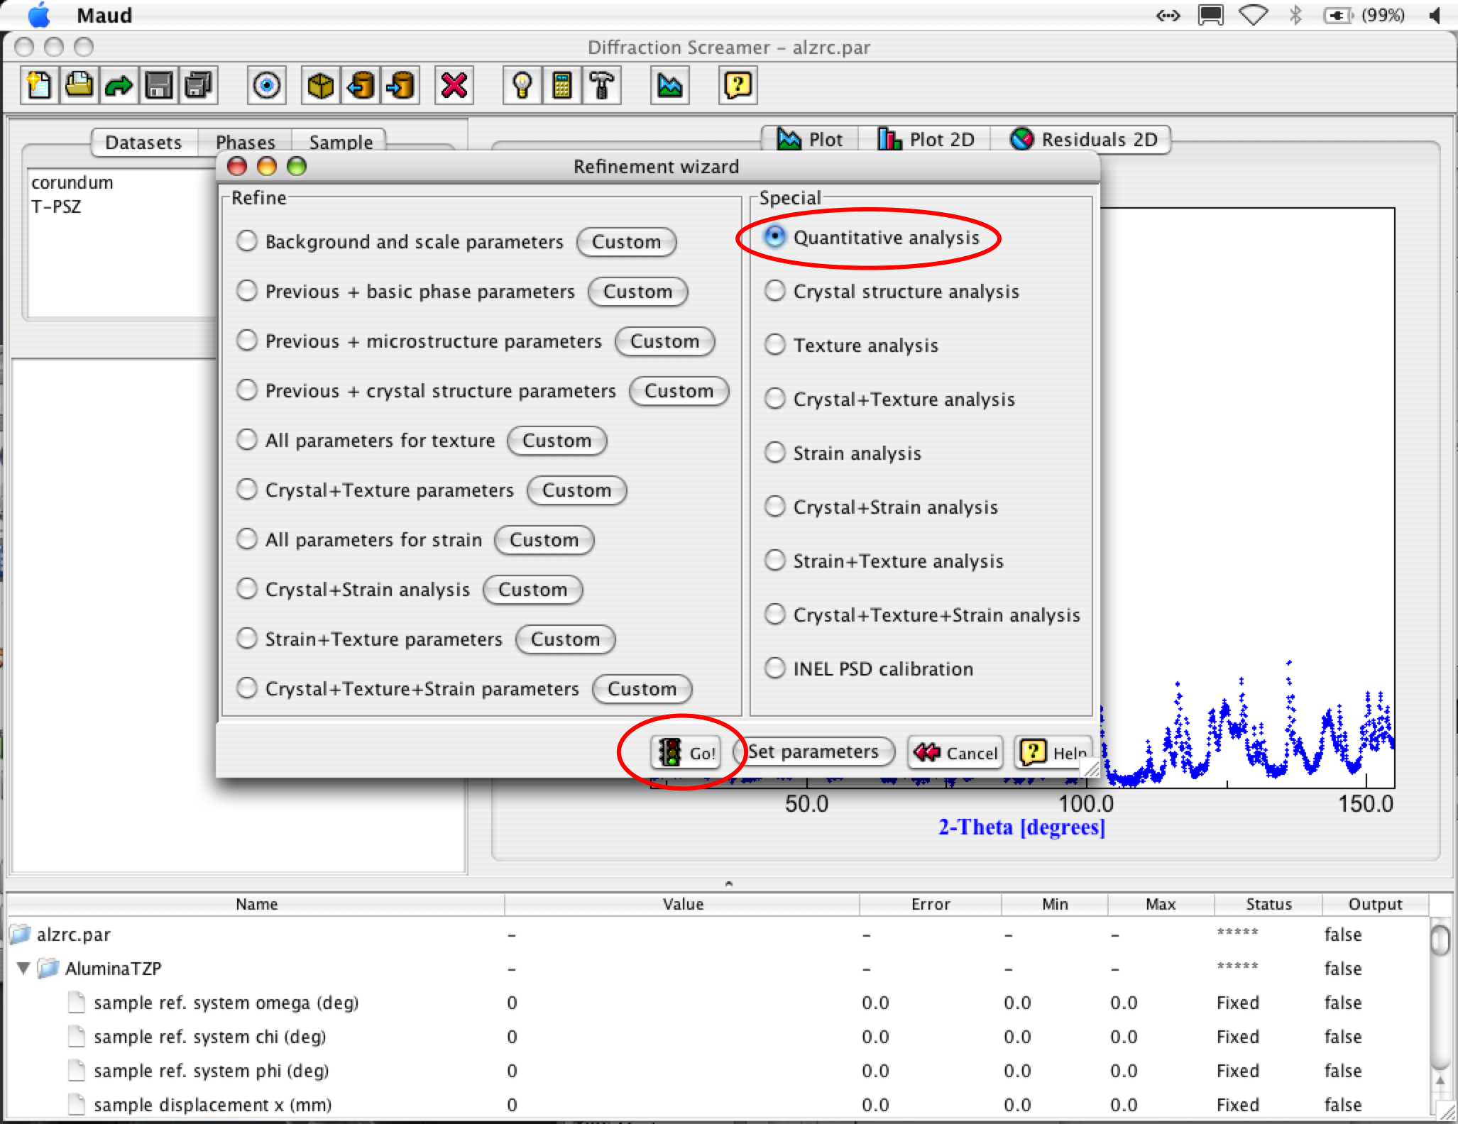This screenshot has width=1458, height=1124.
Task: Collapse the parameter panel divider arrow
Action: pyautogui.click(x=728, y=883)
